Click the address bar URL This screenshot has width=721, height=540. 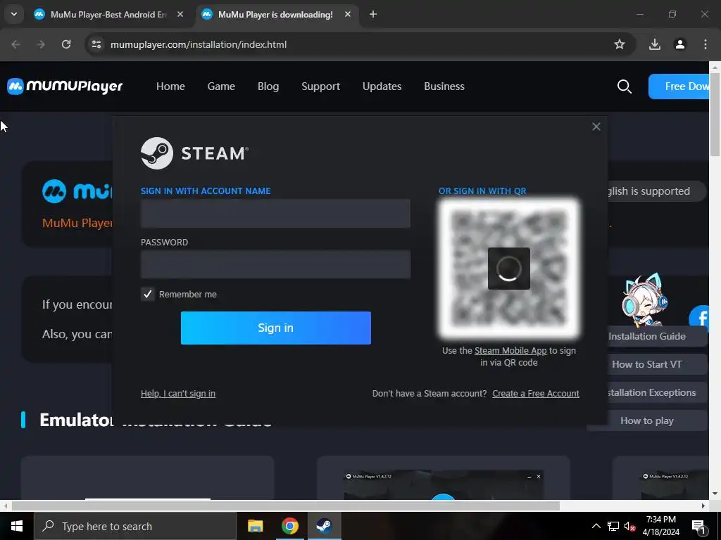point(199,44)
